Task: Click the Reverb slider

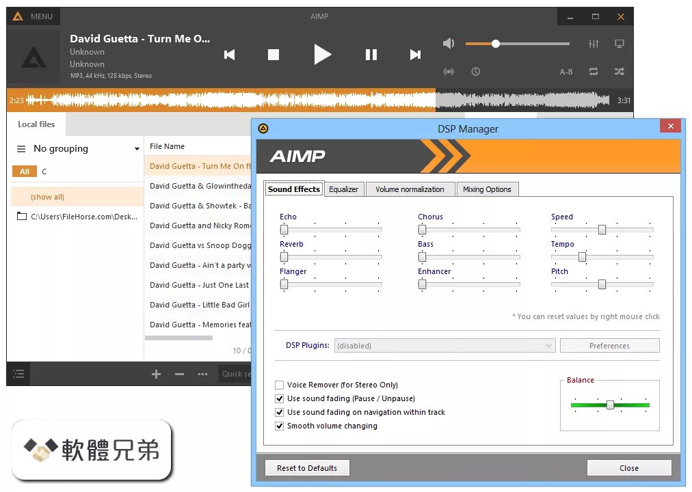Action: (x=331, y=257)
